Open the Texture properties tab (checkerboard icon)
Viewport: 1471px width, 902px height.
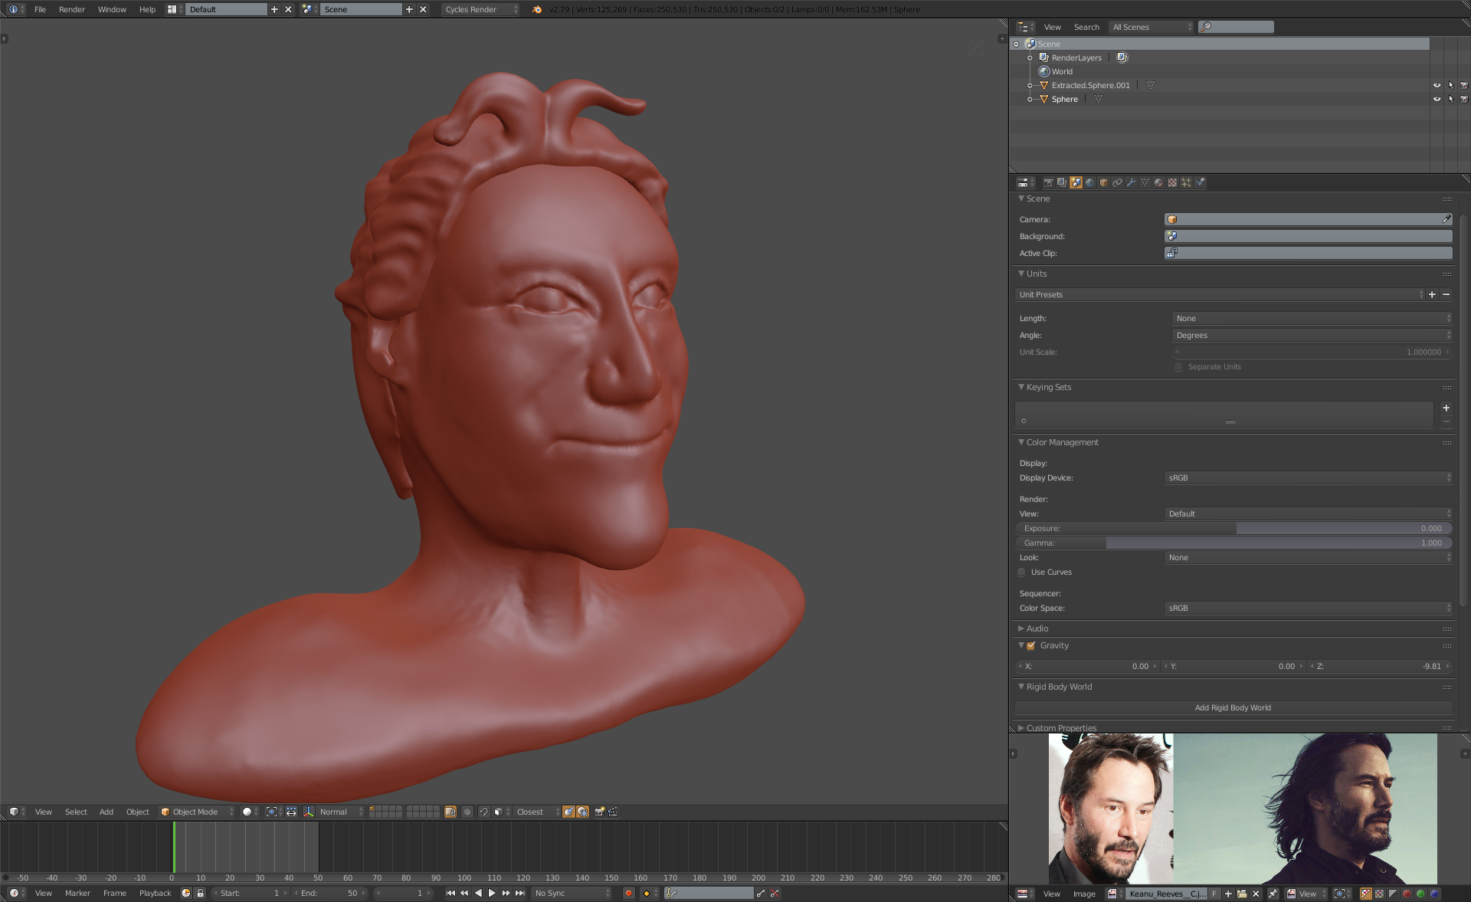pos(1172,182)
